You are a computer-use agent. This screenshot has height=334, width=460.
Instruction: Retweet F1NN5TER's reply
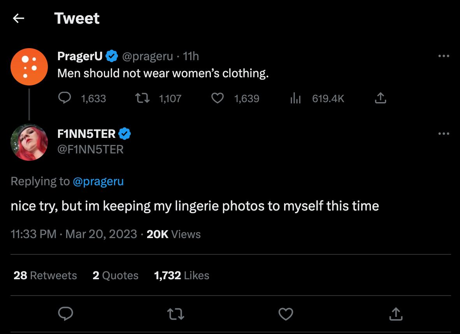[x=176, y=314]
